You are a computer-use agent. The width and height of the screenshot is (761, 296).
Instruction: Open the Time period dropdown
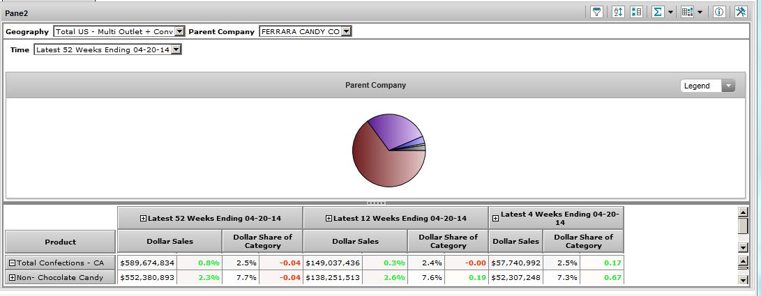coord(176,49)
